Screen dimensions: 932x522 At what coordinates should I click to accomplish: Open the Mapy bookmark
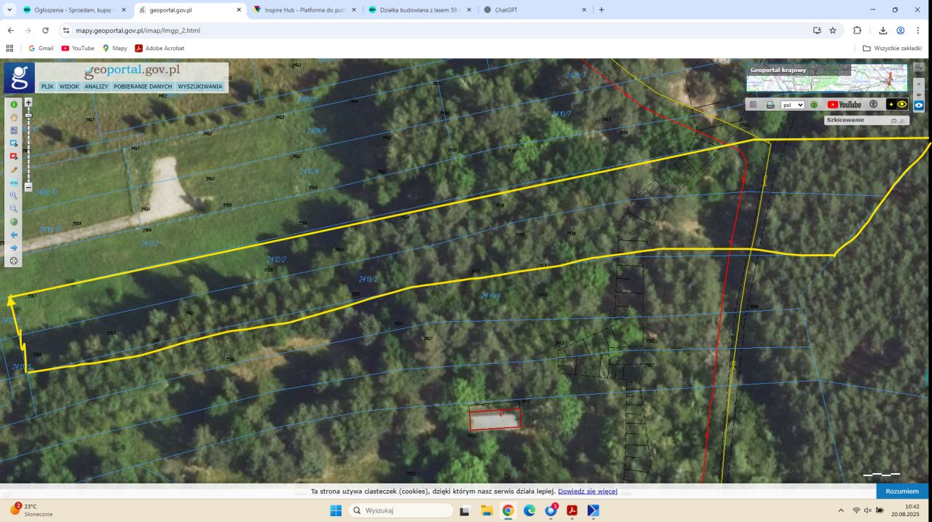point(115,48)
